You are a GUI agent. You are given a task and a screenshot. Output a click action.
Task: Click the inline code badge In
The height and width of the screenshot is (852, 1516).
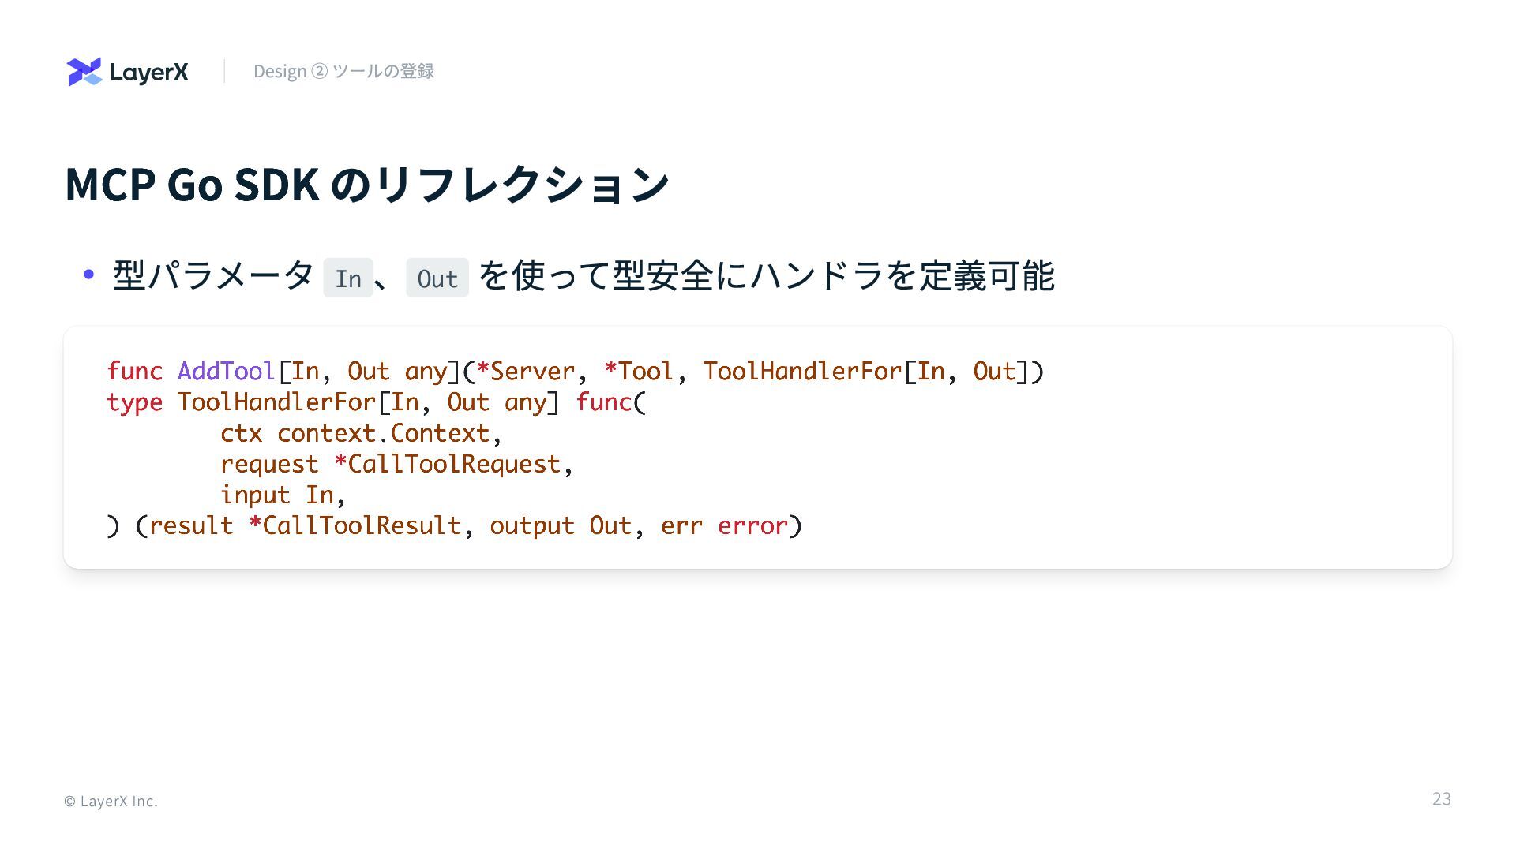click(348, 278)
